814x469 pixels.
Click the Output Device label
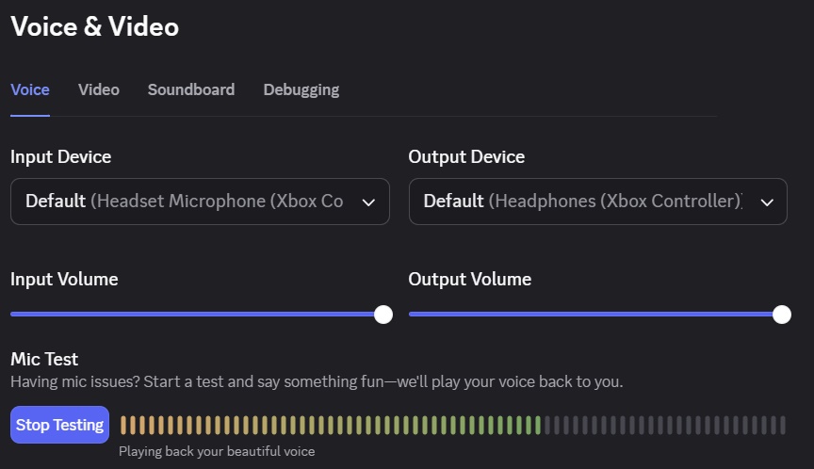(x=466, y=156)
